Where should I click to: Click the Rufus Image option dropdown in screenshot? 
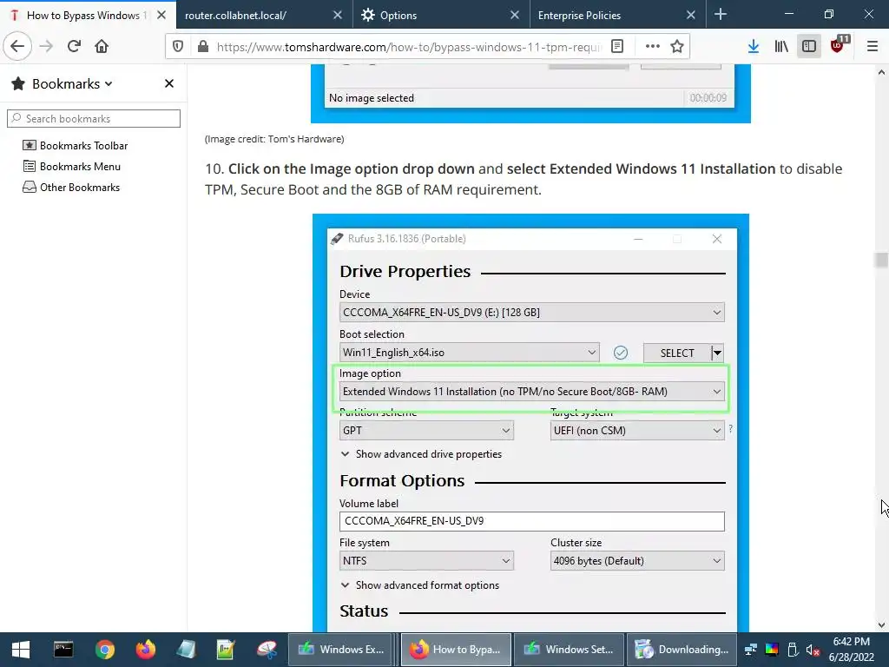[532, 392]
